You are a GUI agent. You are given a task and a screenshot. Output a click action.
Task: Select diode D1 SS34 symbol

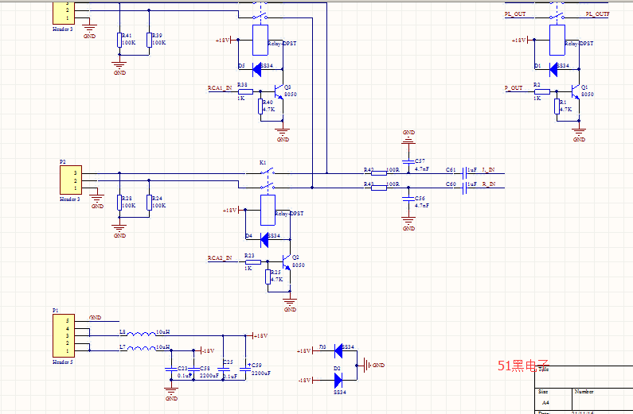(x=553, y=69)
